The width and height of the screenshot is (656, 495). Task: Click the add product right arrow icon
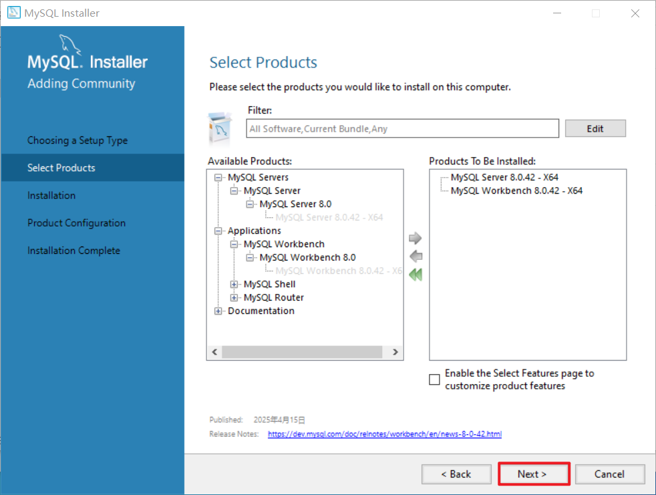coord(415,238)
